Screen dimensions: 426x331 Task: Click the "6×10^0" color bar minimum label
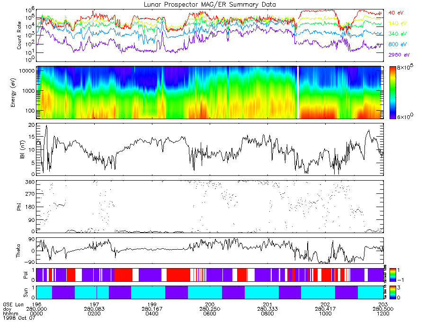click(405, 116)
